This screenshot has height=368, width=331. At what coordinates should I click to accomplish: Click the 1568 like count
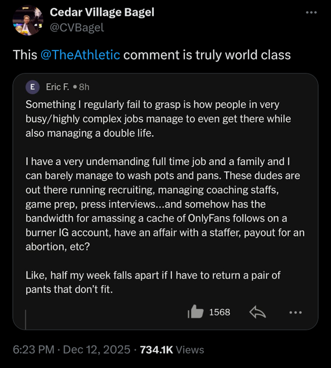(x=220, y=312)
